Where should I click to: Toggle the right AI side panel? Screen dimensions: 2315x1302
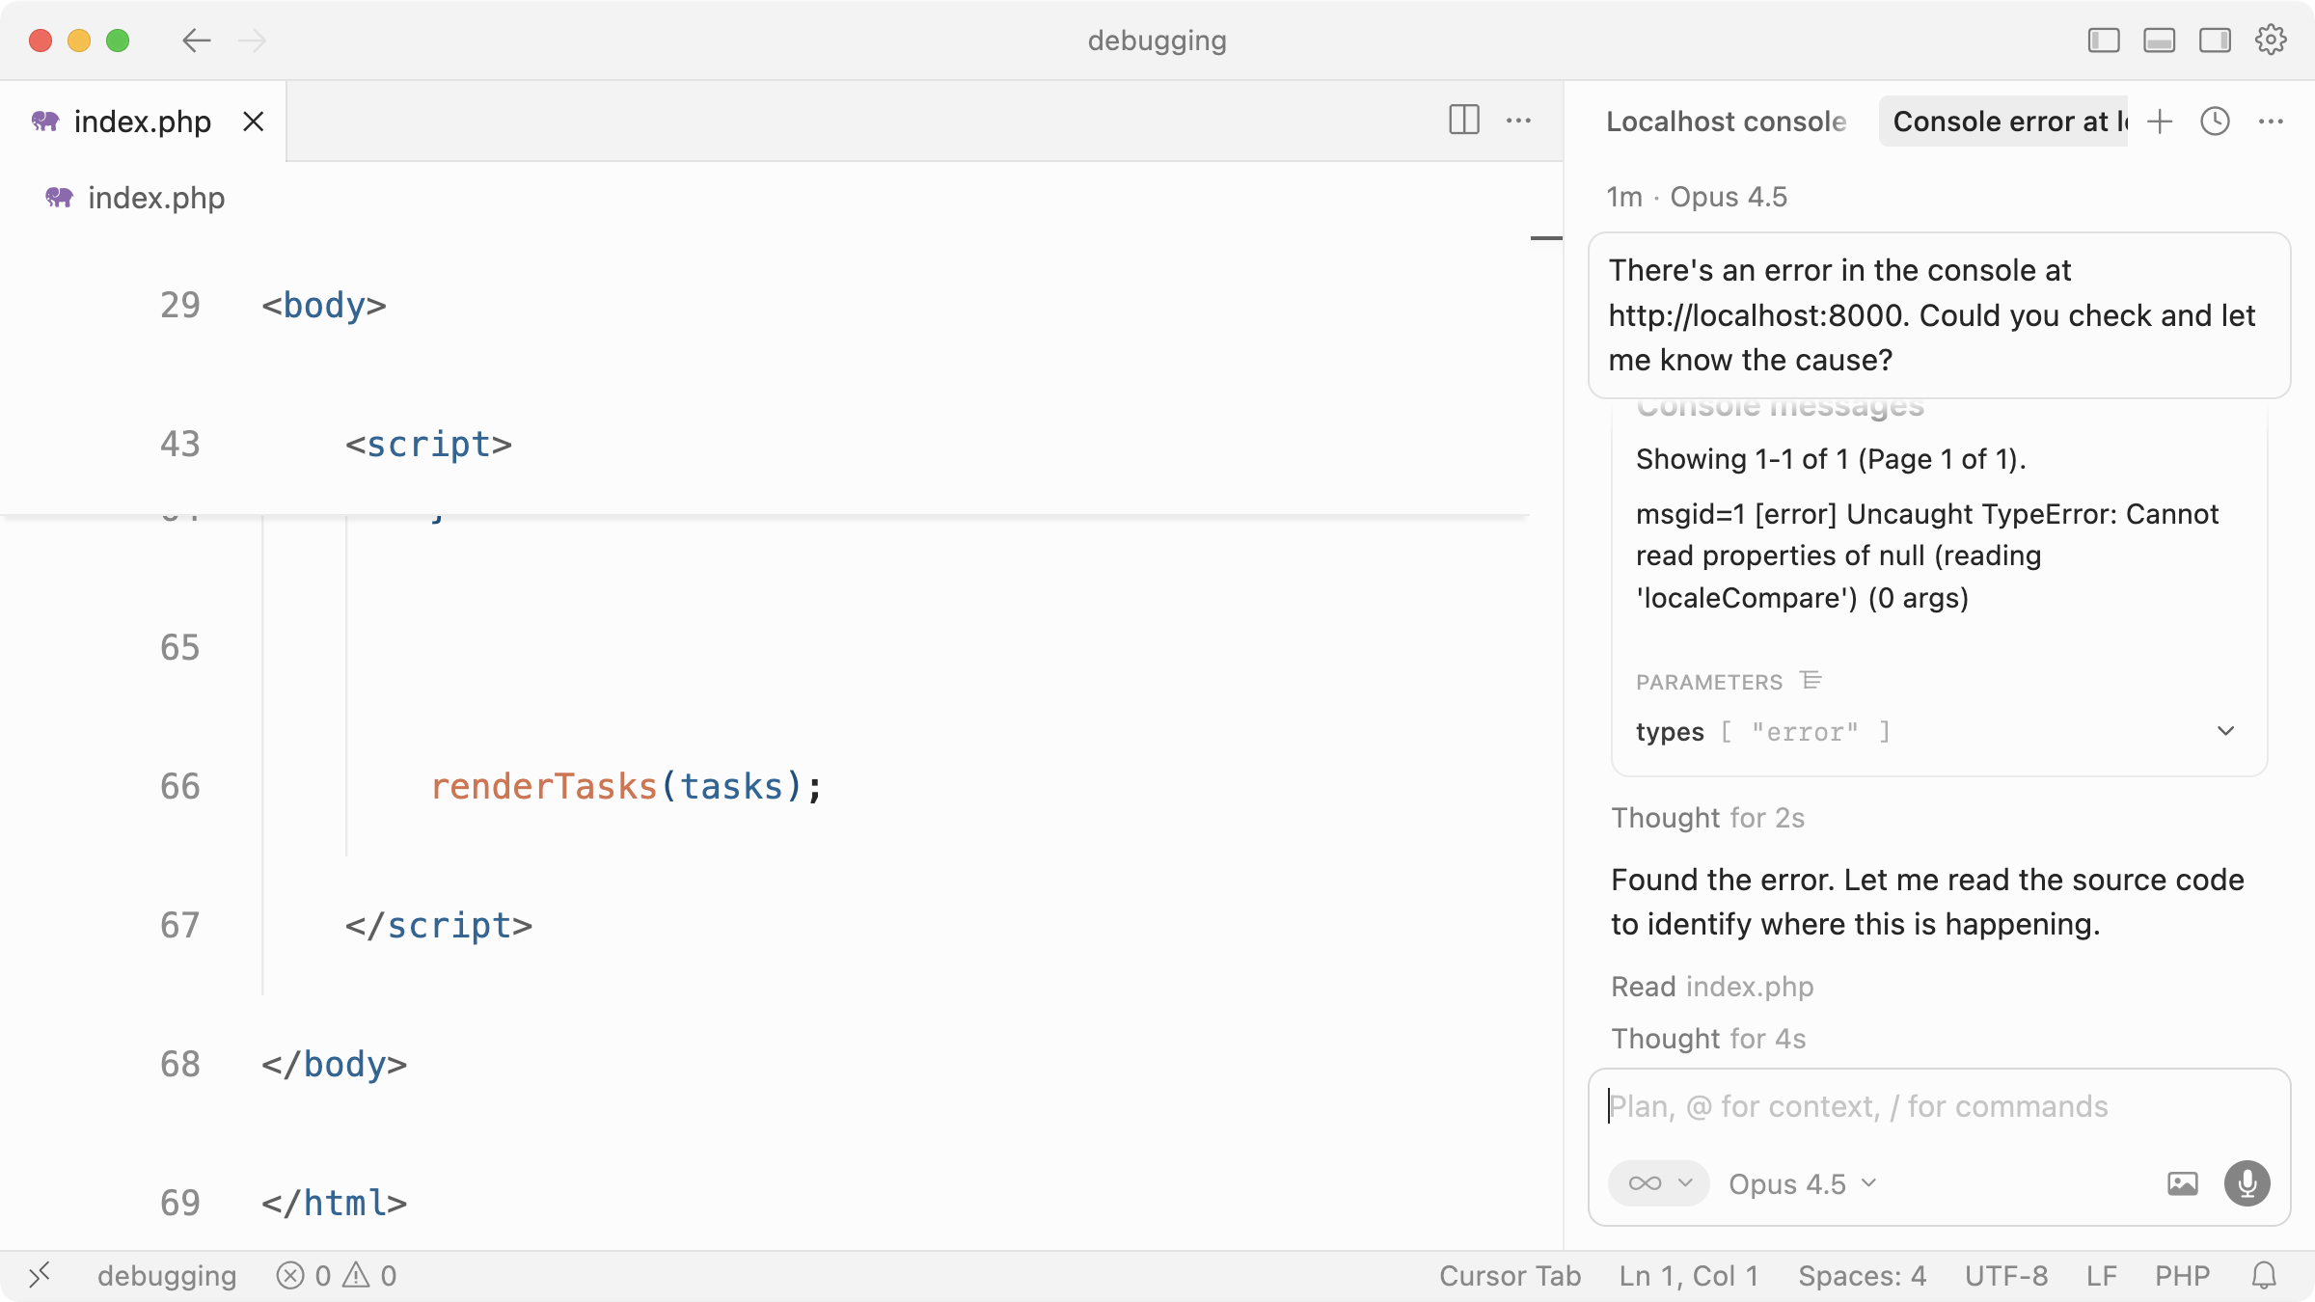point(2215,41)
